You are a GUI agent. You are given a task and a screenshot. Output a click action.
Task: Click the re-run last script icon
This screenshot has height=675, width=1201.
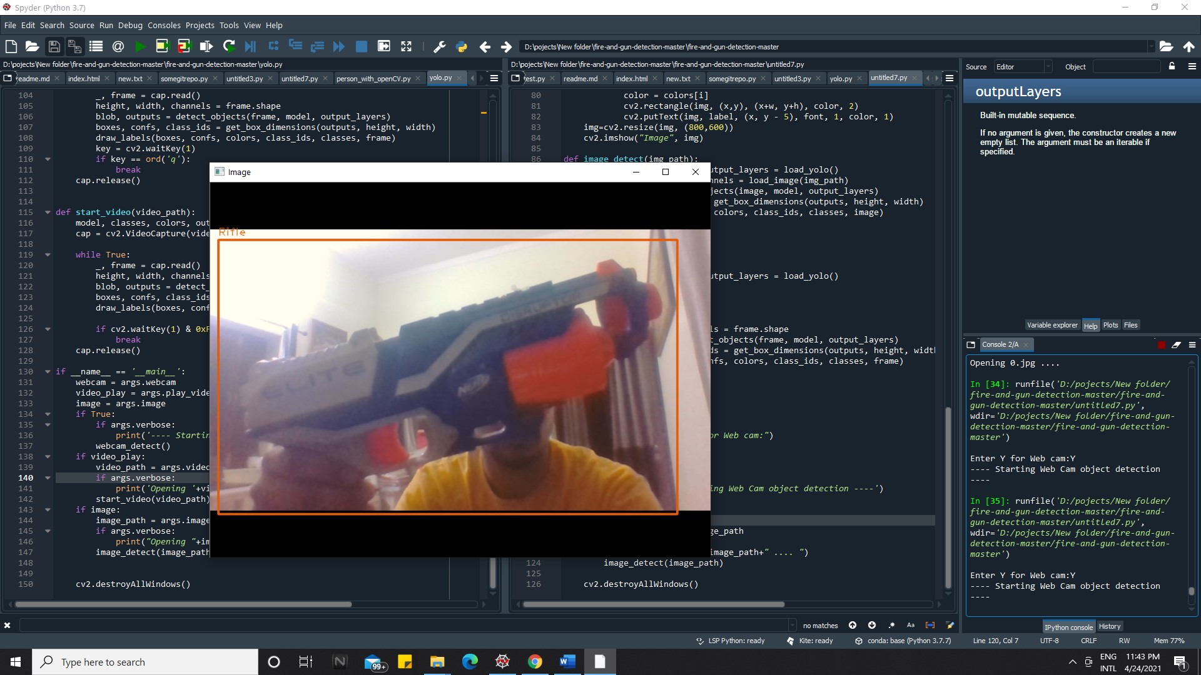click(229, 46)
